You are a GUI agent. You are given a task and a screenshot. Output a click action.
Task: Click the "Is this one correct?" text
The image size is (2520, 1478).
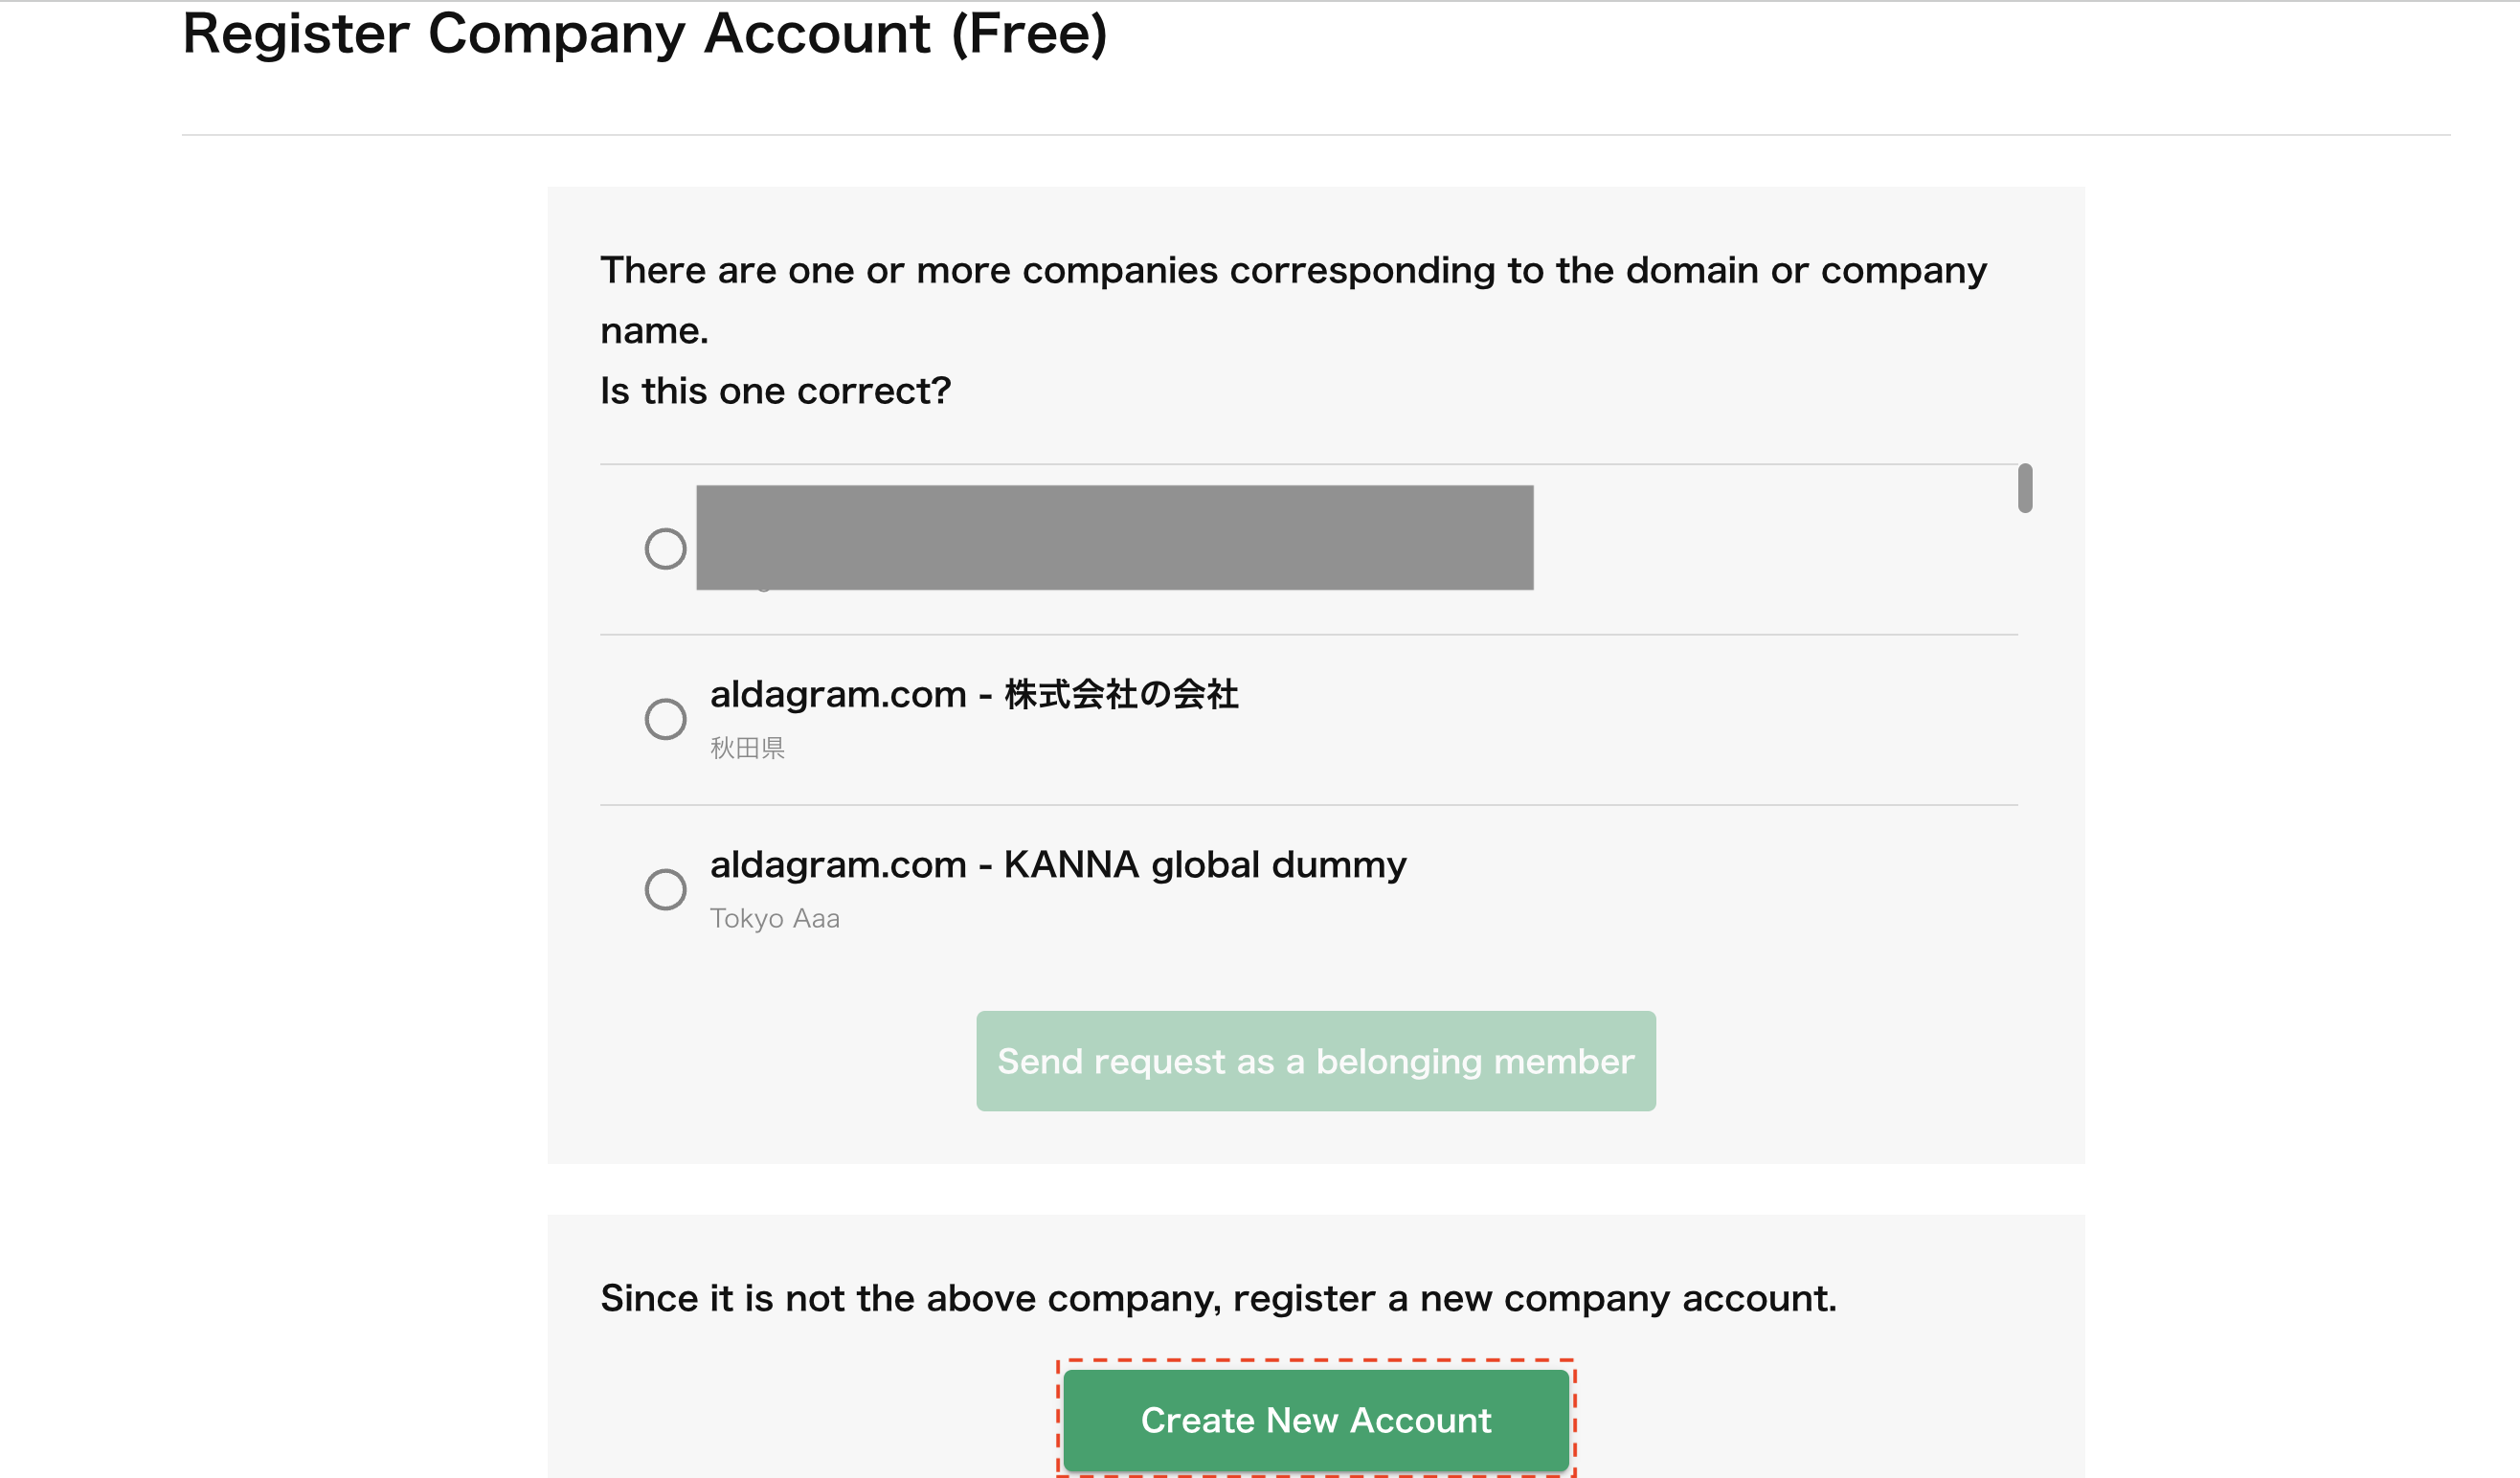[x=775, y=391]
